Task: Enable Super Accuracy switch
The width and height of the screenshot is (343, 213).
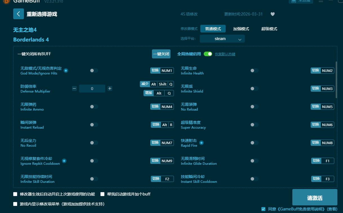Action: [254, 125]
